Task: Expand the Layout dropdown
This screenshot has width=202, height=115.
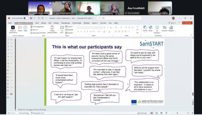Action: 70,26
